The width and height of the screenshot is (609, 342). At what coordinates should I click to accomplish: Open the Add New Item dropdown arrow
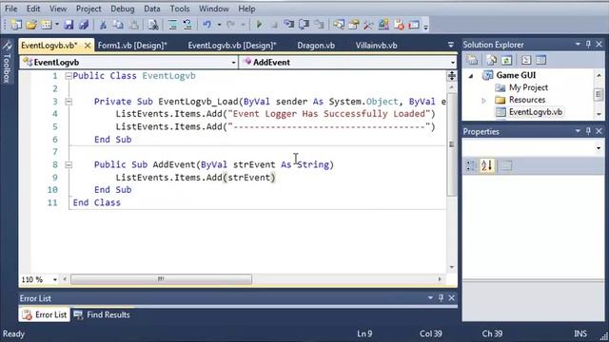pos(57,25)
